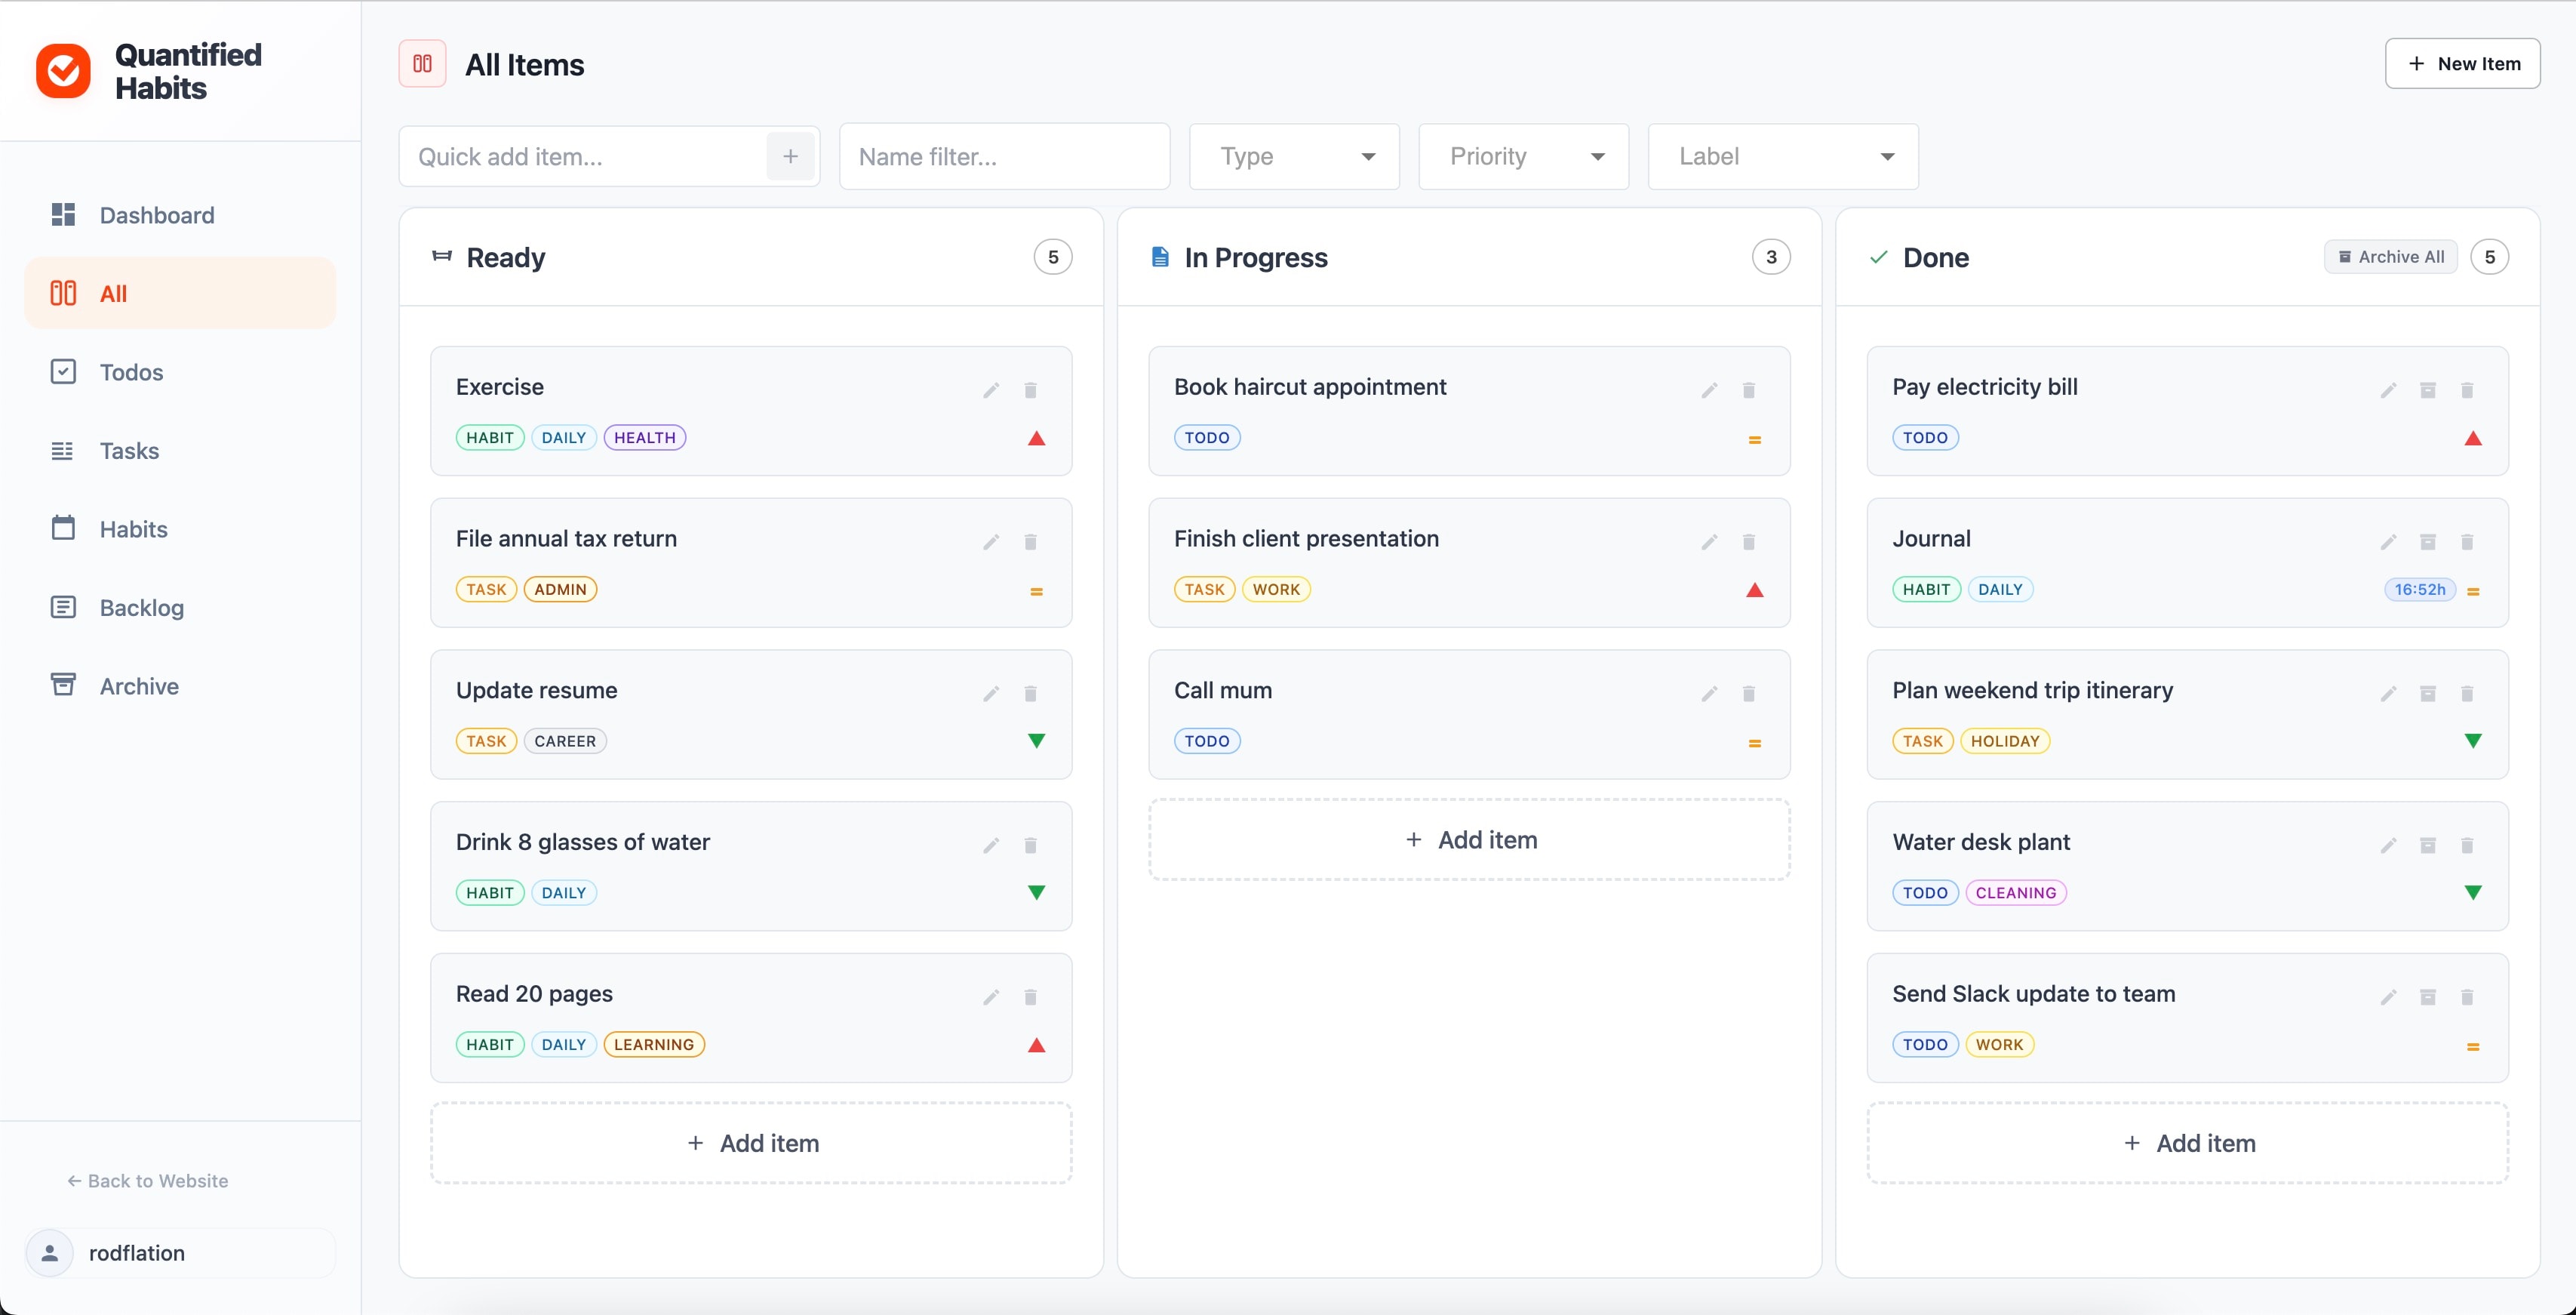Edit Drink 8 glasses of water card
The height and width of the screenshot is (1315, 2576).
991,845
